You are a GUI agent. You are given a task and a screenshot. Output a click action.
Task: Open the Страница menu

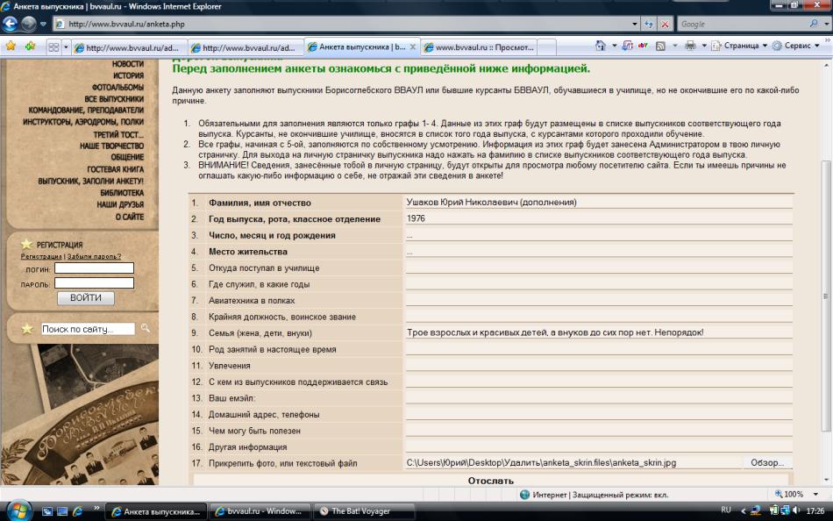pos(739,46)
